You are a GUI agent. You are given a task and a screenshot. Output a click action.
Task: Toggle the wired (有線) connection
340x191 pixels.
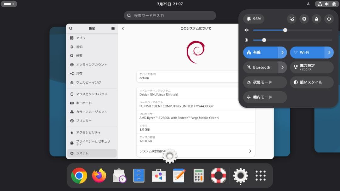click(260, 53)
